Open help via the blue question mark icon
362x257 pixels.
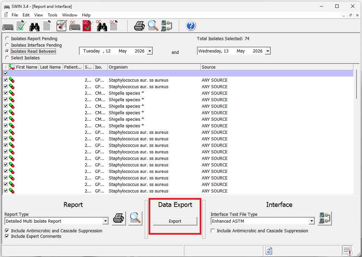191,26
